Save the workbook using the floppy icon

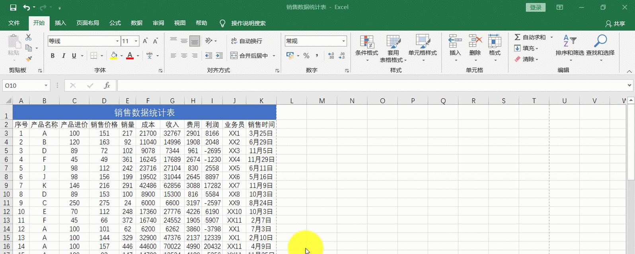point(13,8)
